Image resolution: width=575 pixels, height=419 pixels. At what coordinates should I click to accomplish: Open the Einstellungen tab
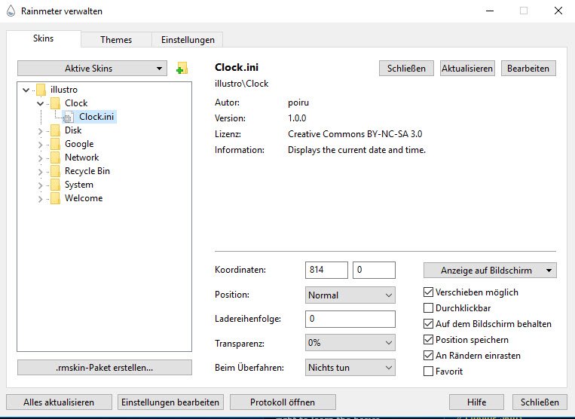click(x=188, y=40)
